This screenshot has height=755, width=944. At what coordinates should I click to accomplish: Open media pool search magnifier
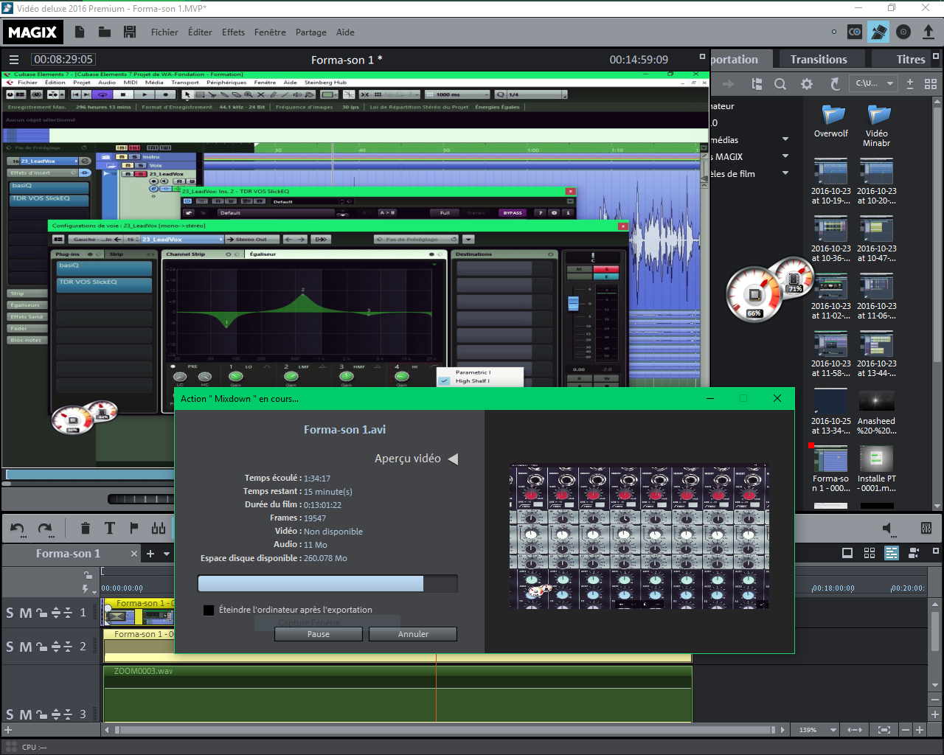click(x=780, y=84)
